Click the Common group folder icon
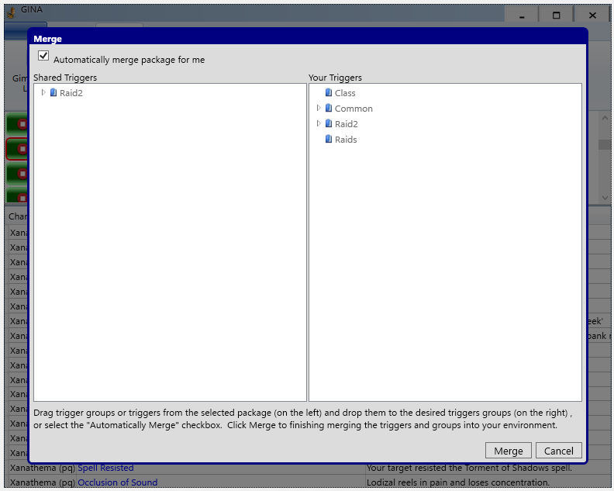Image resolution: width=614 pixels, height=491 pixels. [x=328, y=109]
